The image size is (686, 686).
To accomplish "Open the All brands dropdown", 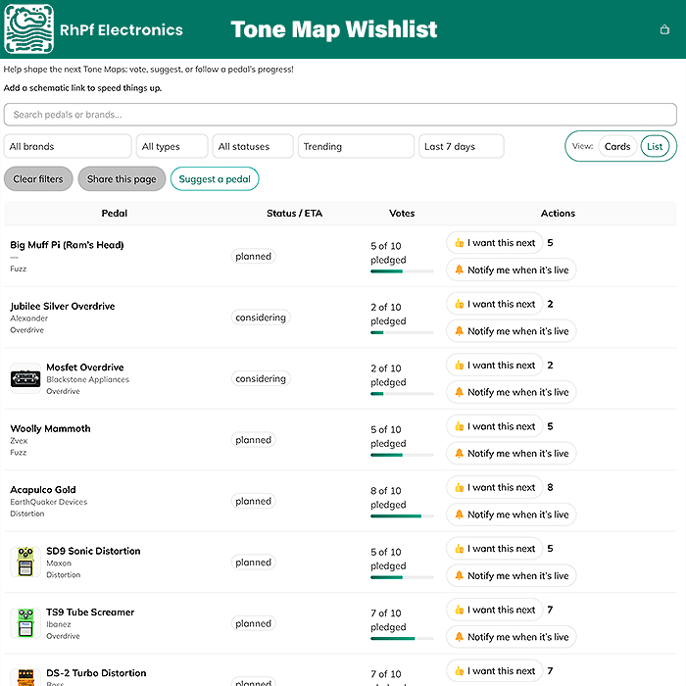I will click(x=68, y=147).
